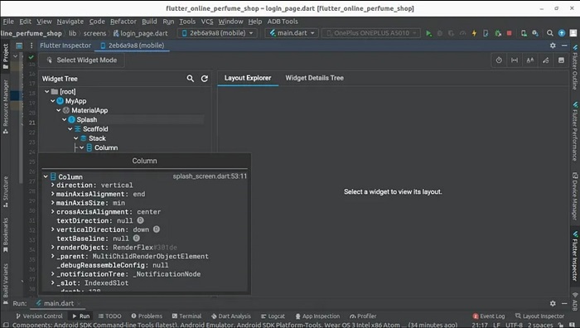Open the VCS menu
This screenshot has height=328, width=580.
click(x=207, y=22)
